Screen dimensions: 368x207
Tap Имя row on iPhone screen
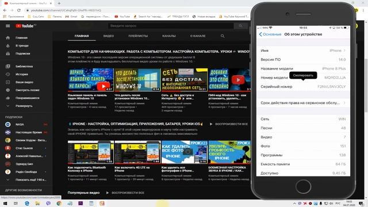tap(303, 51)
